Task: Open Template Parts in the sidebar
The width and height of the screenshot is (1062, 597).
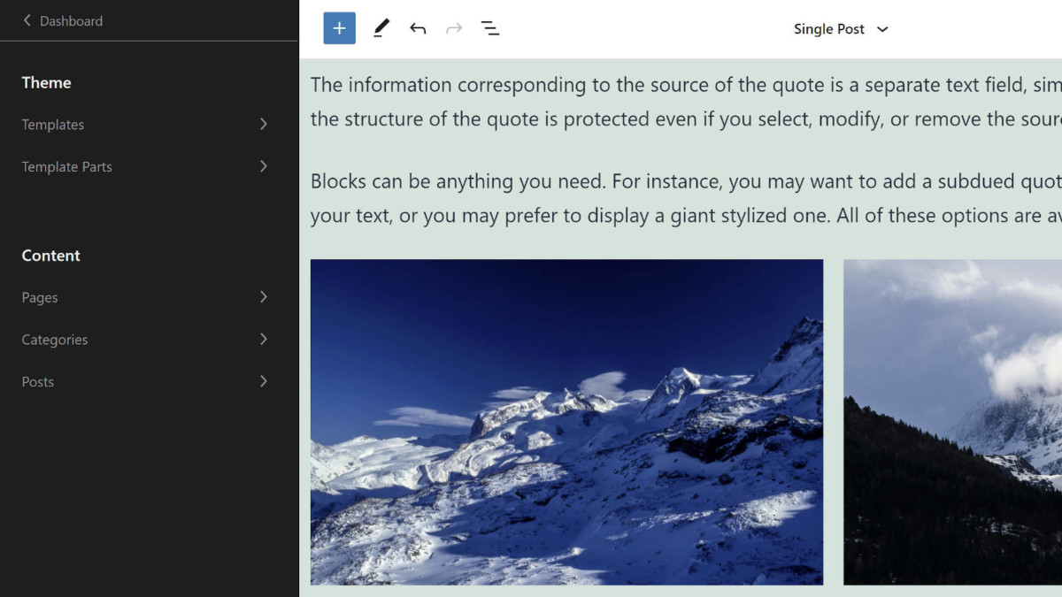Action: tap(67, 167)
